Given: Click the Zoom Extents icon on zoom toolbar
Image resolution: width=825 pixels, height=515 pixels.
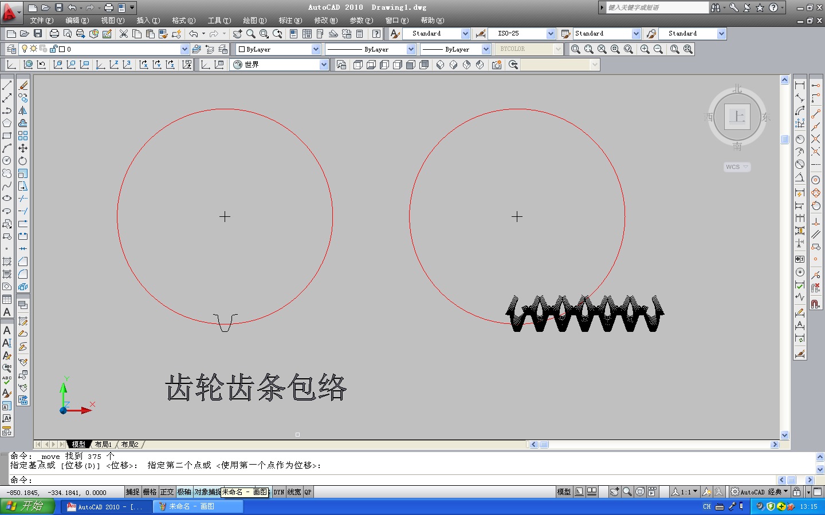Looking at the screenshot, I should point(688,49).
